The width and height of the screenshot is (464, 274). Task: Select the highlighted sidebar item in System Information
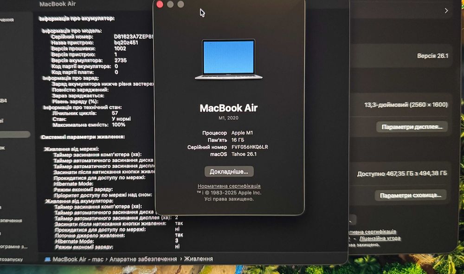click(15, 135)
